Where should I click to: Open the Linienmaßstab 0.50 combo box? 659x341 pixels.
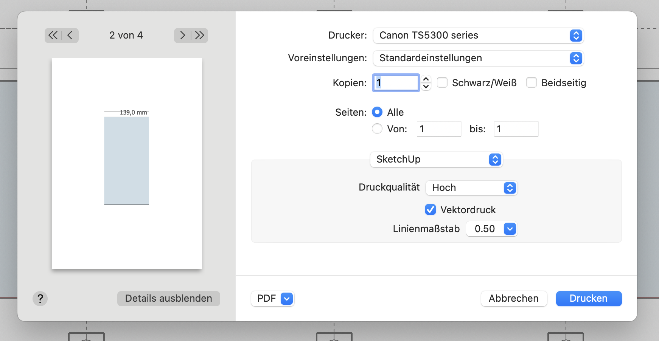click(x=510, y=229)
